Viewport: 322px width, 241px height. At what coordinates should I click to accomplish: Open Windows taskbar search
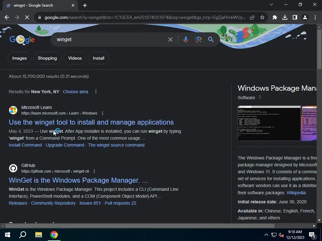coord(23,235)
